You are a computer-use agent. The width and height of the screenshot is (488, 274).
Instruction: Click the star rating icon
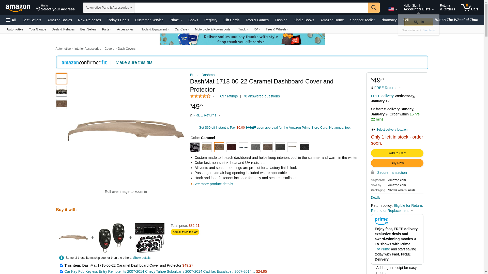tap(200, 96)
